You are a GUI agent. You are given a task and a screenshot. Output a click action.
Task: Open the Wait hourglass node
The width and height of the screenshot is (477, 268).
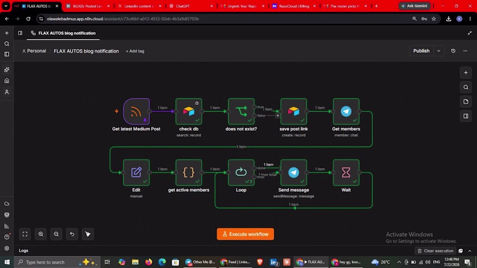[x=346, y=173]
